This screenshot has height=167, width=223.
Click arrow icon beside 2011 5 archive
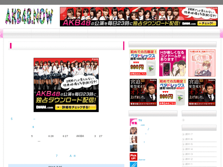tap(183, 144)
